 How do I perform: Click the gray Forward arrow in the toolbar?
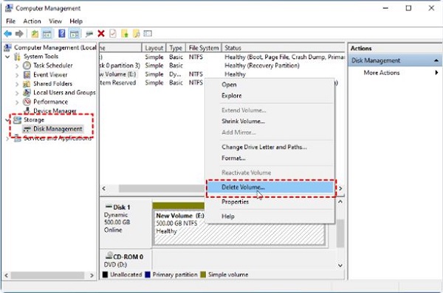(19, 34)
